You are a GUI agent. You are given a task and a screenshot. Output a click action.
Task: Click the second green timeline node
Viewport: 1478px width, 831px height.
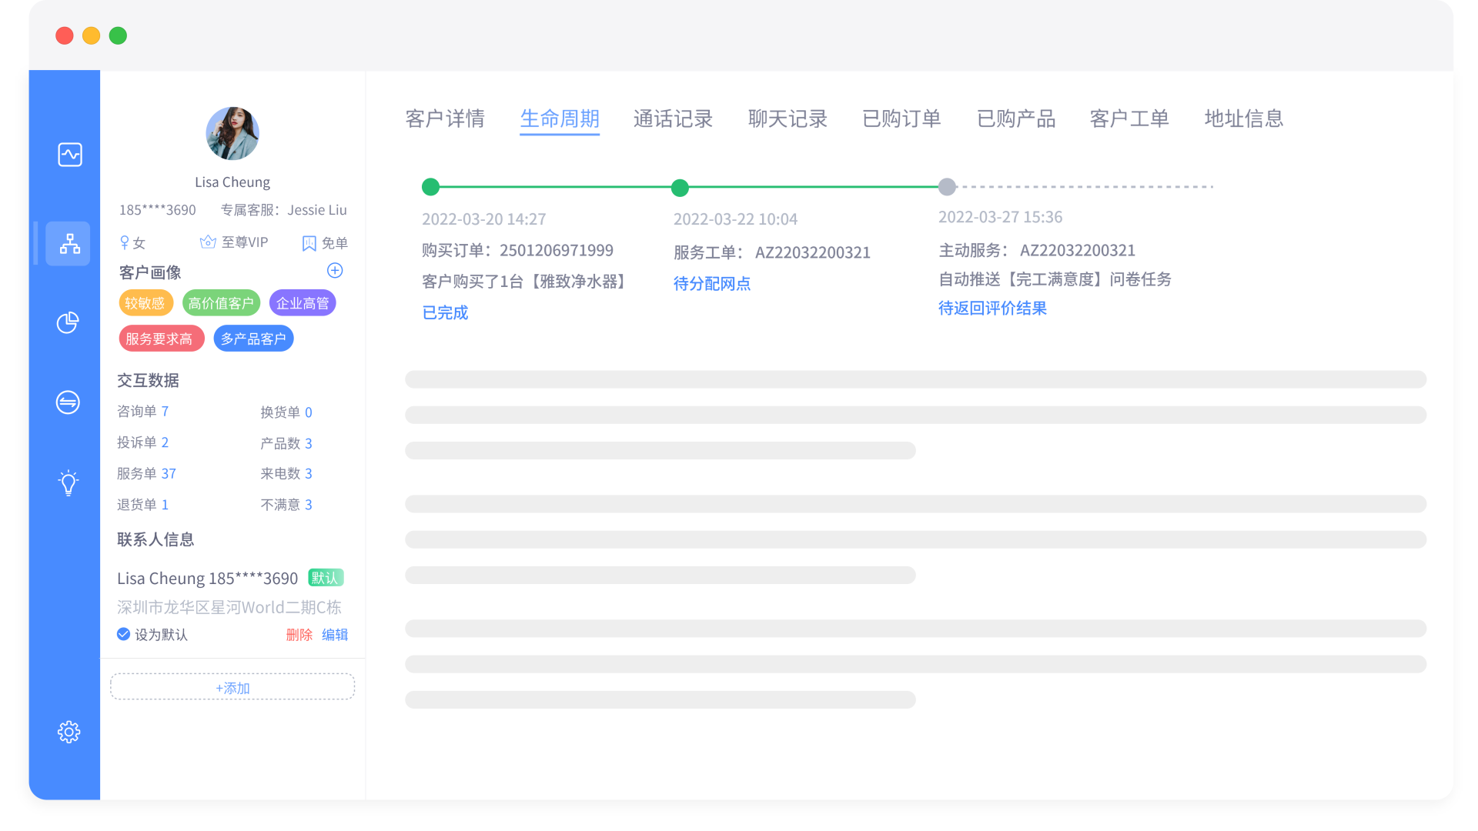click(x=680, y=187)
